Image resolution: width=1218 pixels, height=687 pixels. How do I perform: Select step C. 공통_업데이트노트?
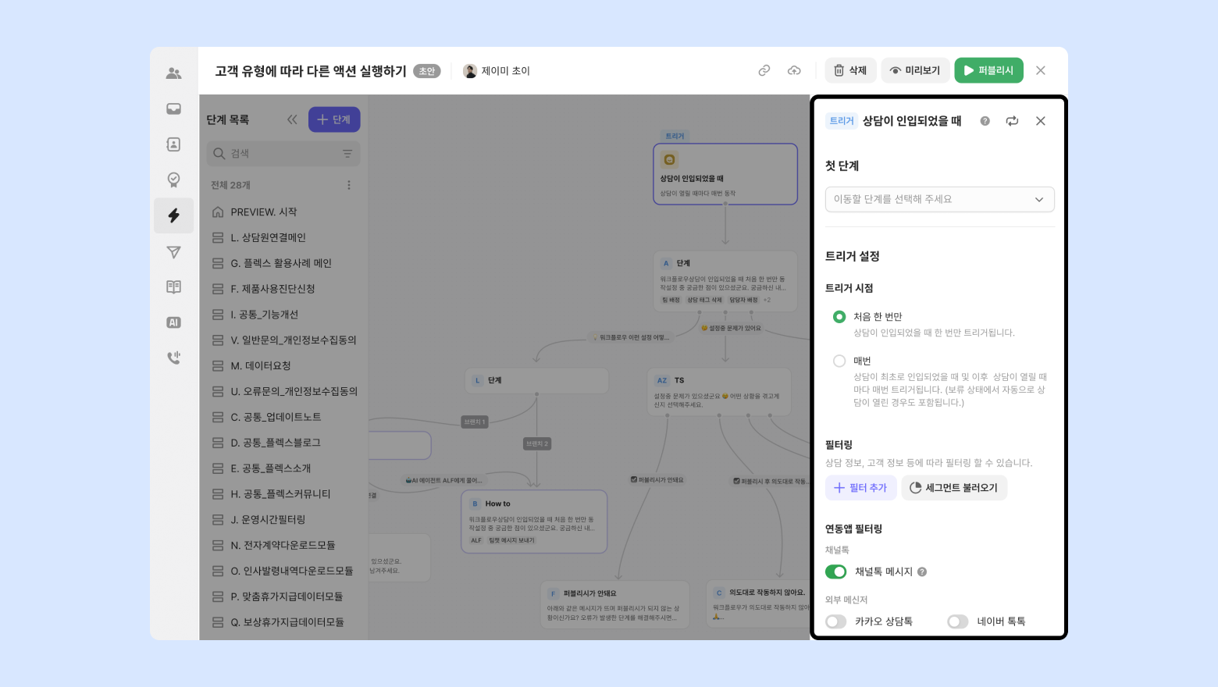[x=283, y=417]
